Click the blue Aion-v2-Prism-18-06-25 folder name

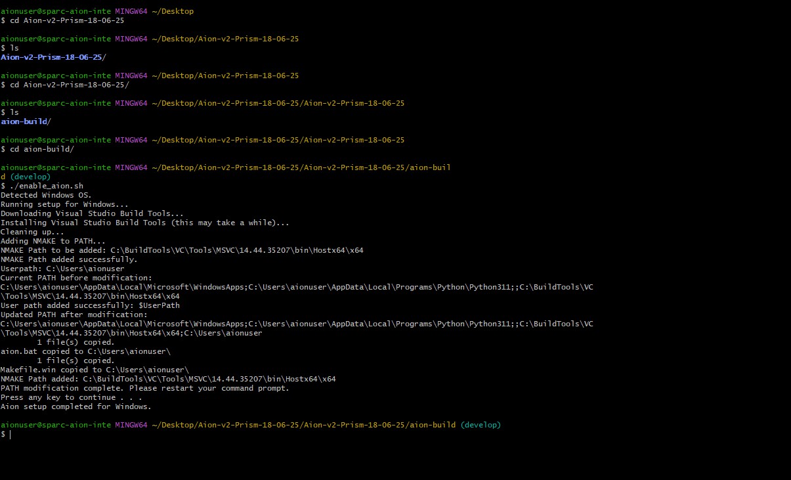point(51,57)
